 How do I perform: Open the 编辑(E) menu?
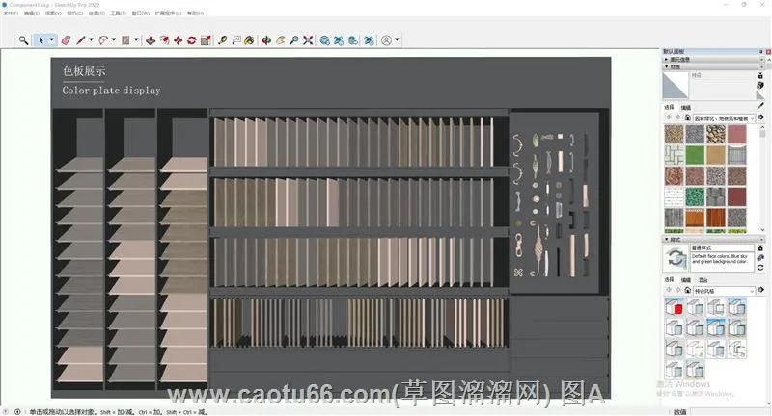pos(32,13)
